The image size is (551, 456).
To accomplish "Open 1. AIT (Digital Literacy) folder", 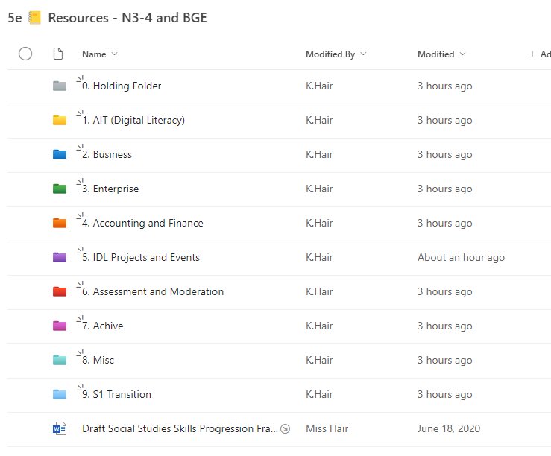I will click(133, 121).
